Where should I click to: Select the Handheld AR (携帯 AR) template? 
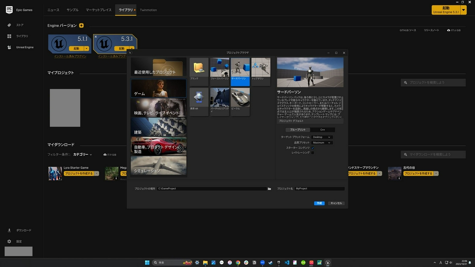tap(199, 102)
